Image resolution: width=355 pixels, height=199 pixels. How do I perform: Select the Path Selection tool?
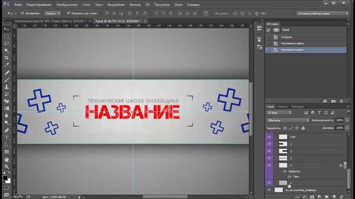click(7, 145)
